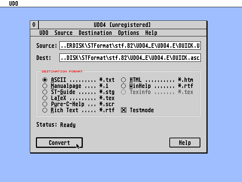Open the Source menu

click(64, 33)
